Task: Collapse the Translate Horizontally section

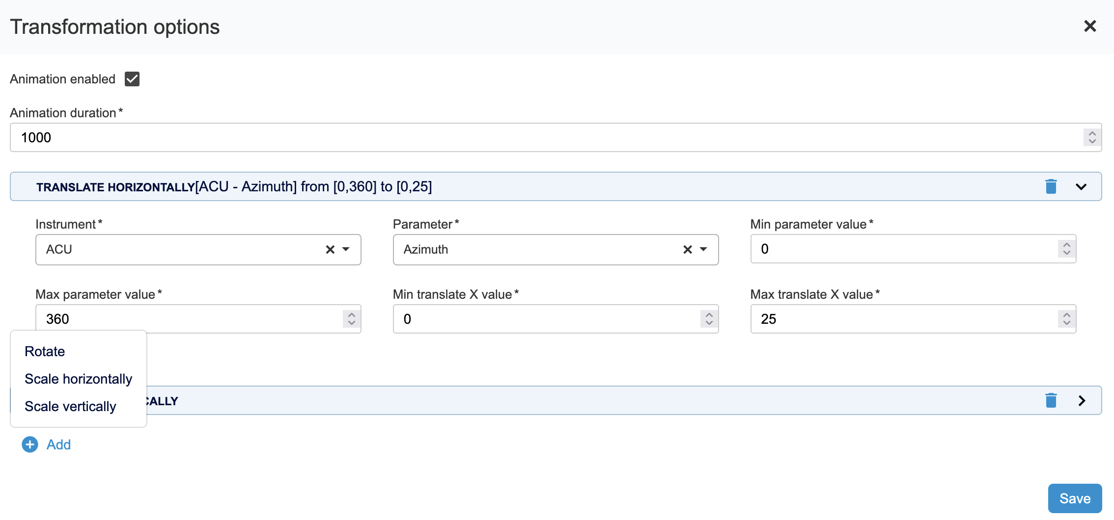Action: pyautogui.click(x=1081, y=186)
